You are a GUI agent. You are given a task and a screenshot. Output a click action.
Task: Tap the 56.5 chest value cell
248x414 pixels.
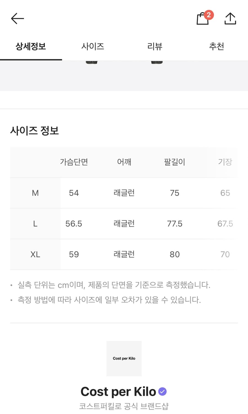[x=74, y=224]
